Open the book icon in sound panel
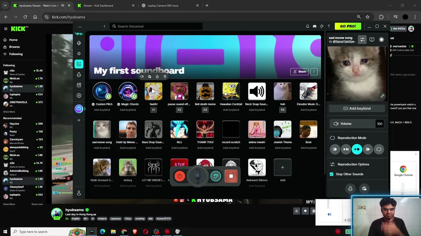 (372, 39)
